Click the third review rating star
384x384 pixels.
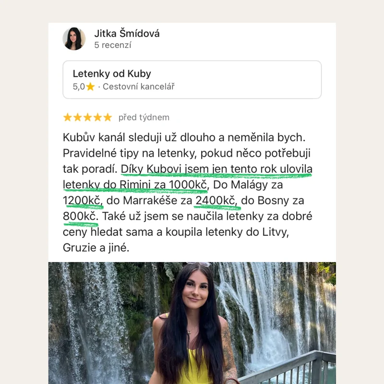click(x=87, y=117)
